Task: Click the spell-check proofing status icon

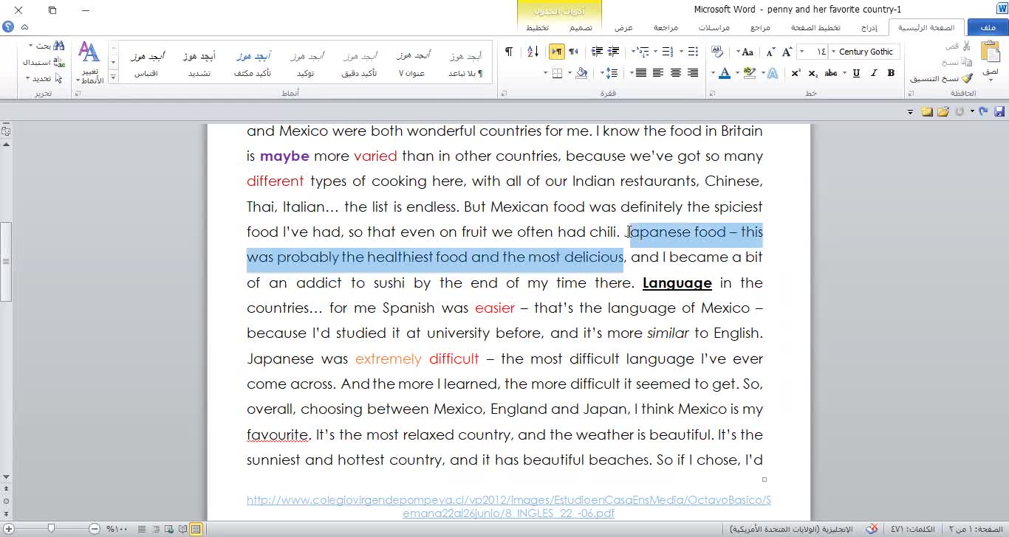Action: pyautogui.click(x=872, y=529)
